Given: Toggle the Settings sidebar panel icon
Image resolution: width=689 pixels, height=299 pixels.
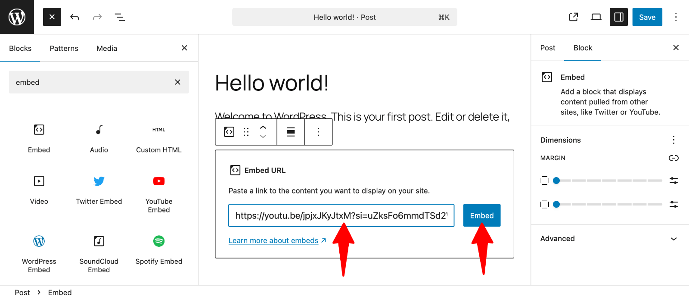Looking at the screenshot, I should coord(618,17).
